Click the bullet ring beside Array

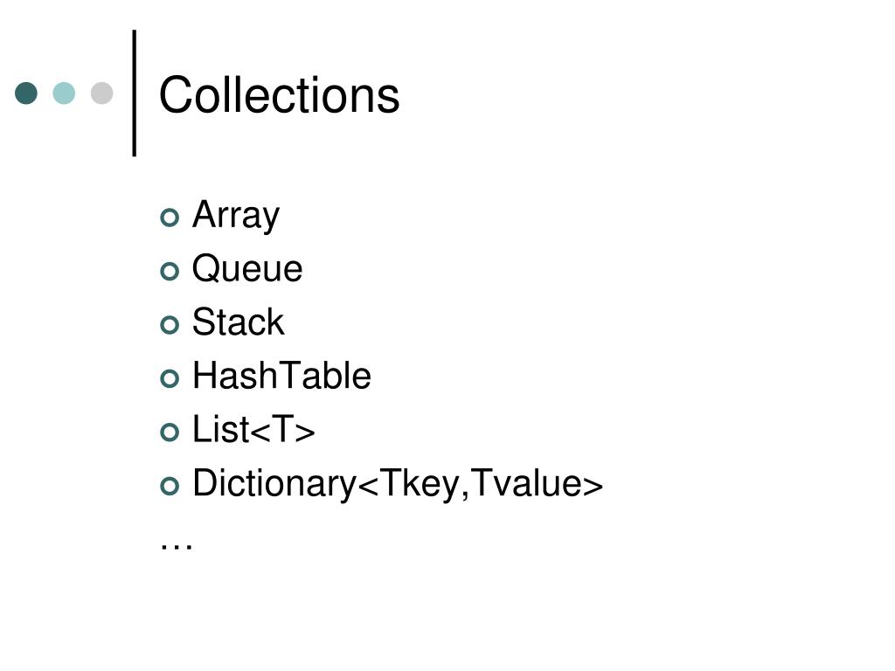pos(170,218)
